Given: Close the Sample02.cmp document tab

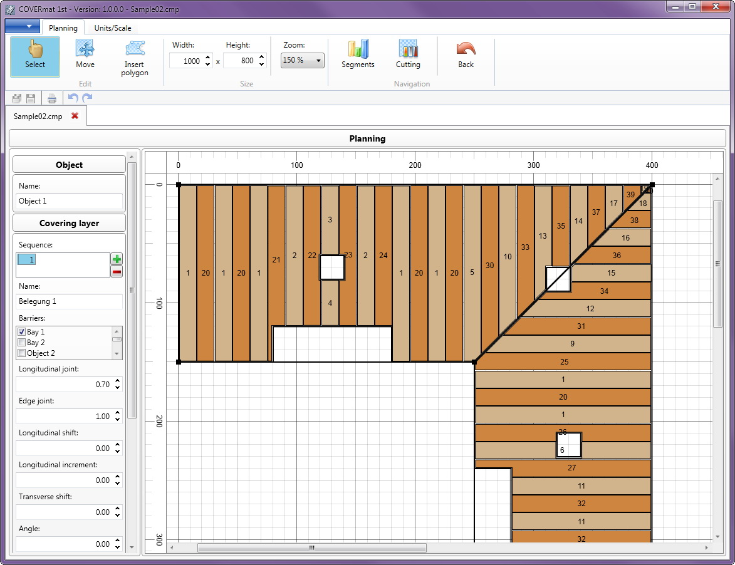Looking at the screenshot, I should 75,116.
